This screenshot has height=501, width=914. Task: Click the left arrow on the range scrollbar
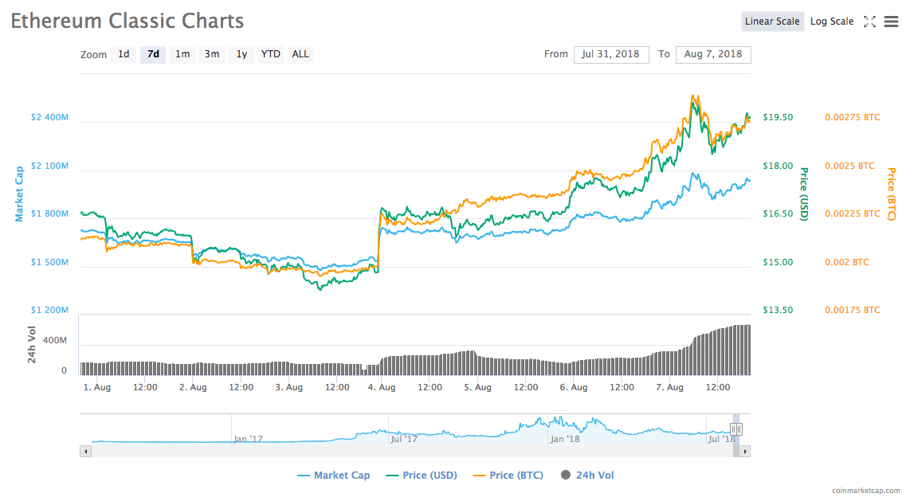click(x=85, y=451)
